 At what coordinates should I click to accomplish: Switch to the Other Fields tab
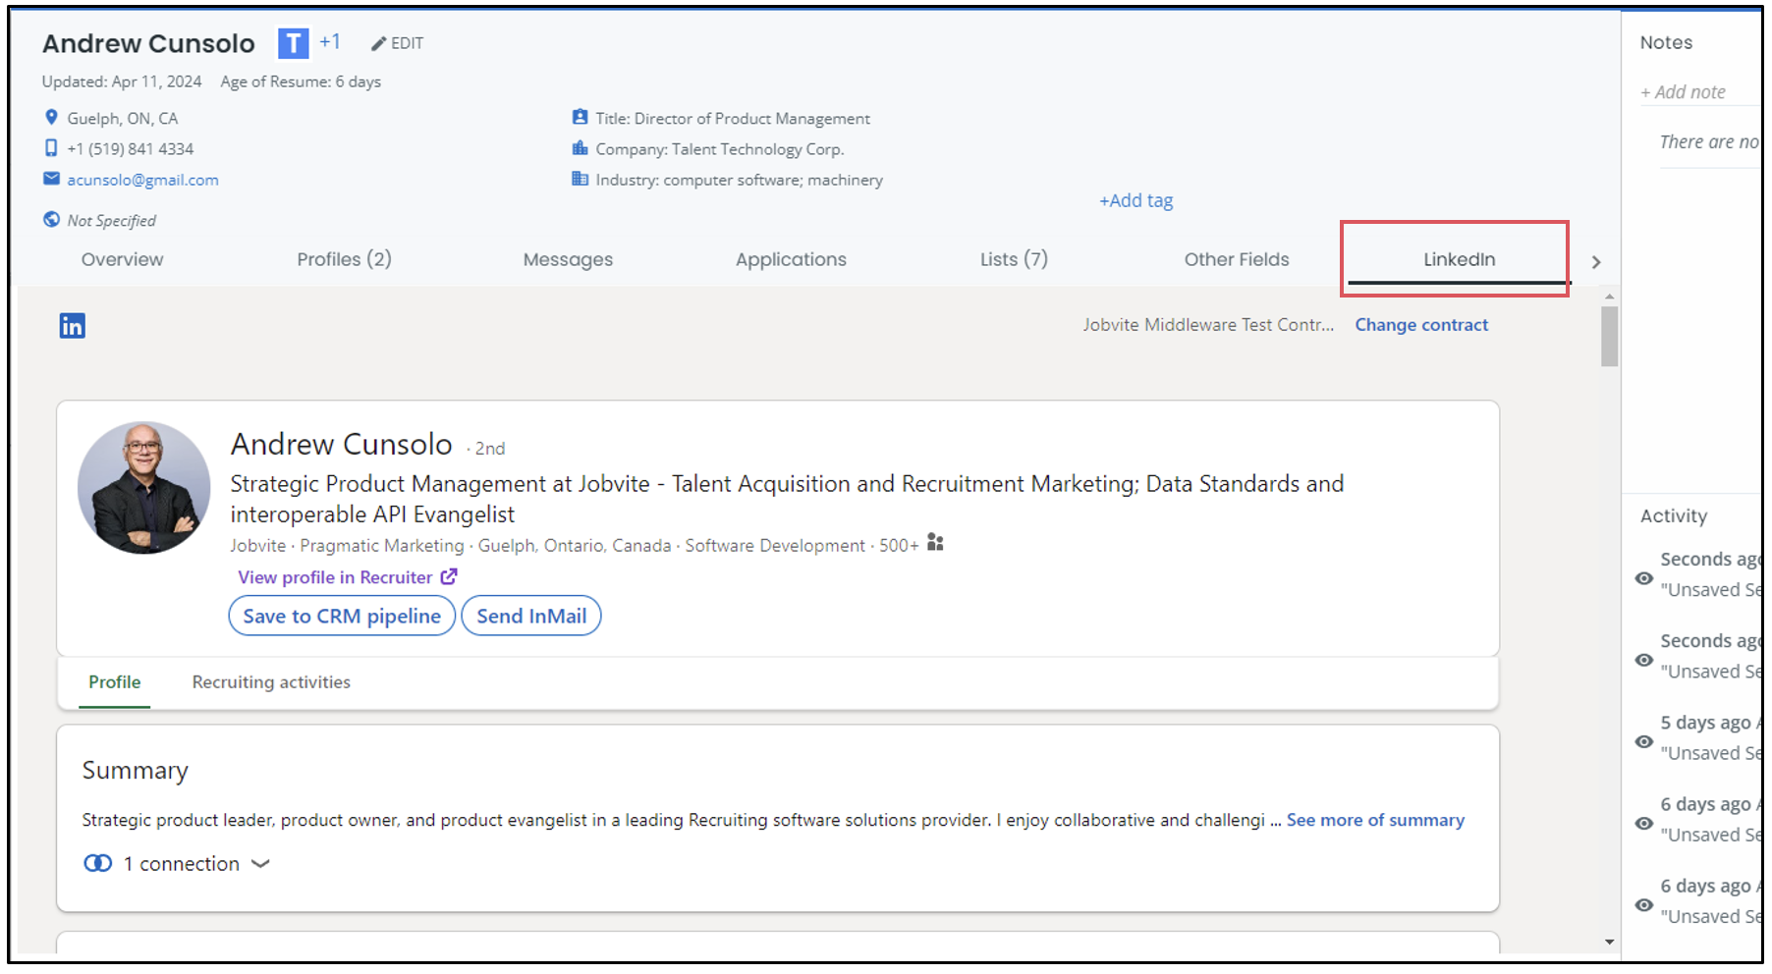[x=1237, y=259]
